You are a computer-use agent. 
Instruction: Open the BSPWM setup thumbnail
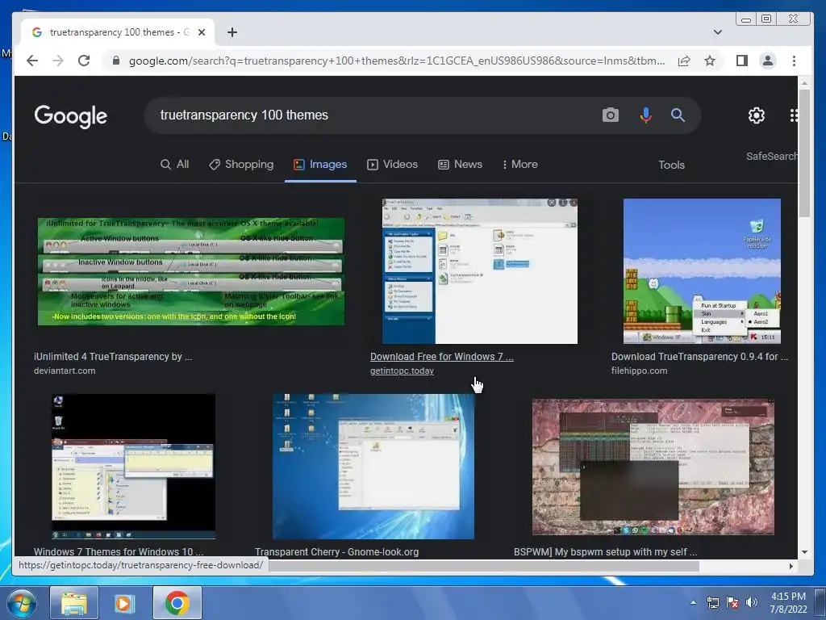pyautogui.click(x=653, y=467)
